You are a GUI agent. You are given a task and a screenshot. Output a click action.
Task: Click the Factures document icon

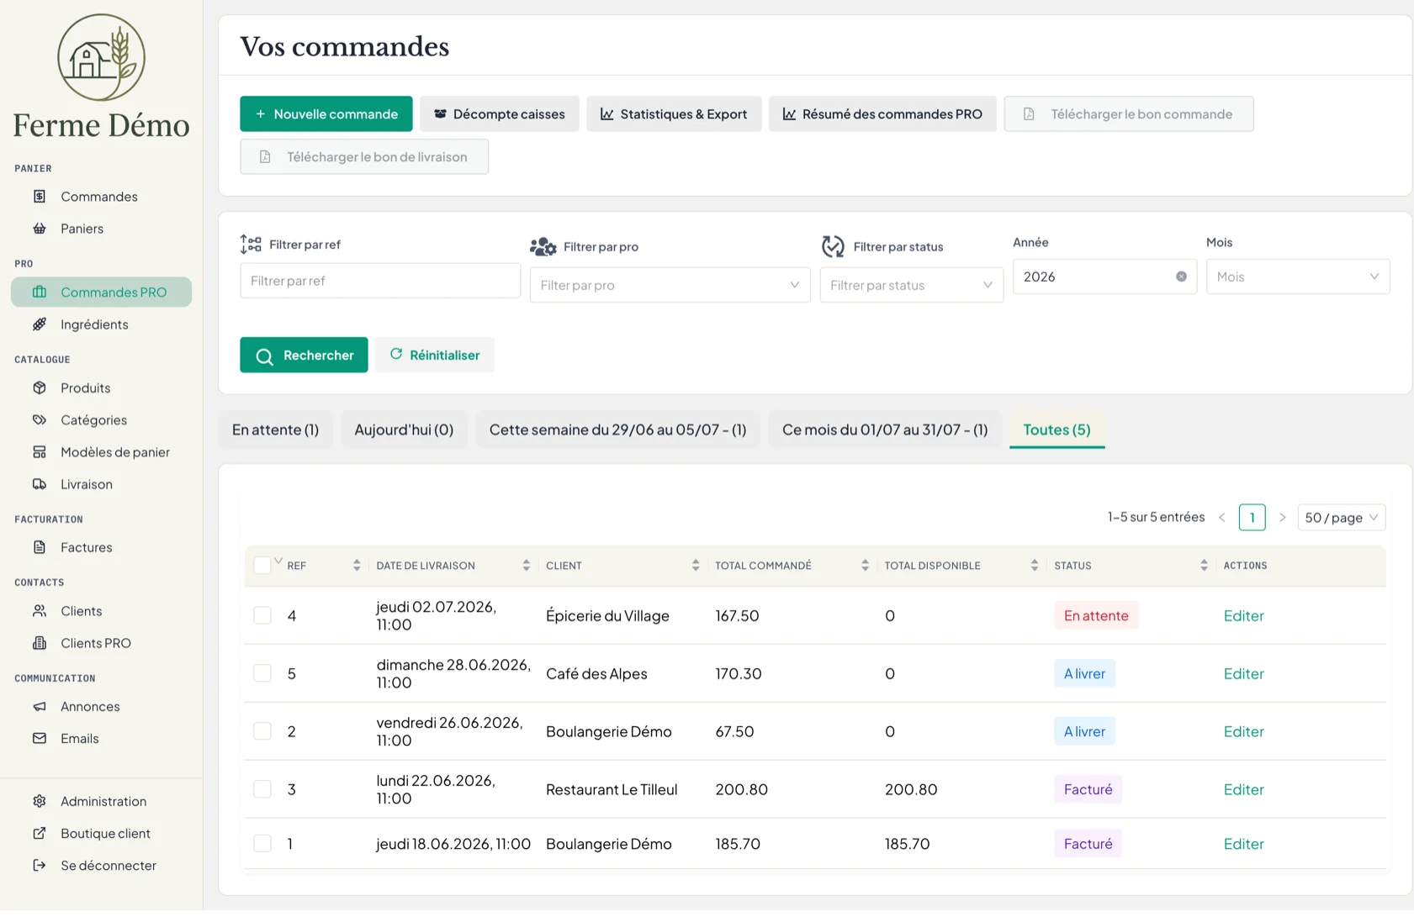40,546
